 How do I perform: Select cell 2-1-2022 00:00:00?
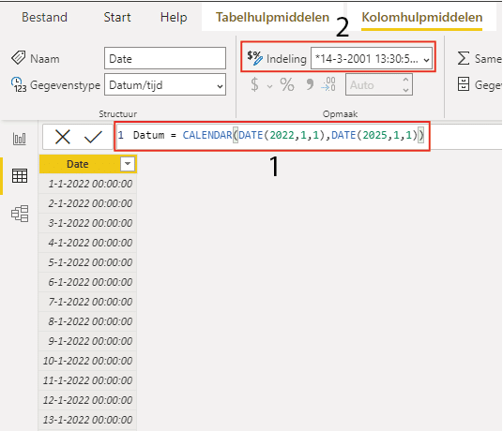point(88,203)
